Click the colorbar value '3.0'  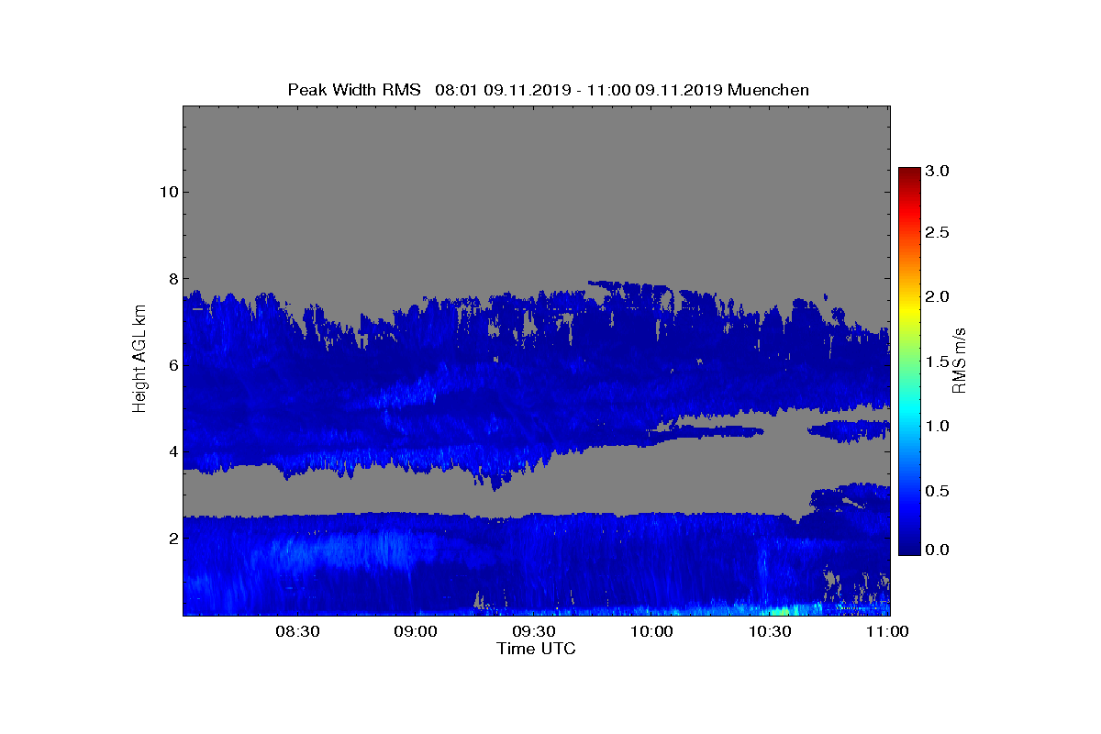pos(938,171)
